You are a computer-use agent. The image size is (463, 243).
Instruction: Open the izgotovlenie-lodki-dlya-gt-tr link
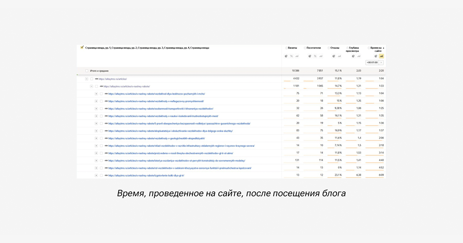point(146,175)
